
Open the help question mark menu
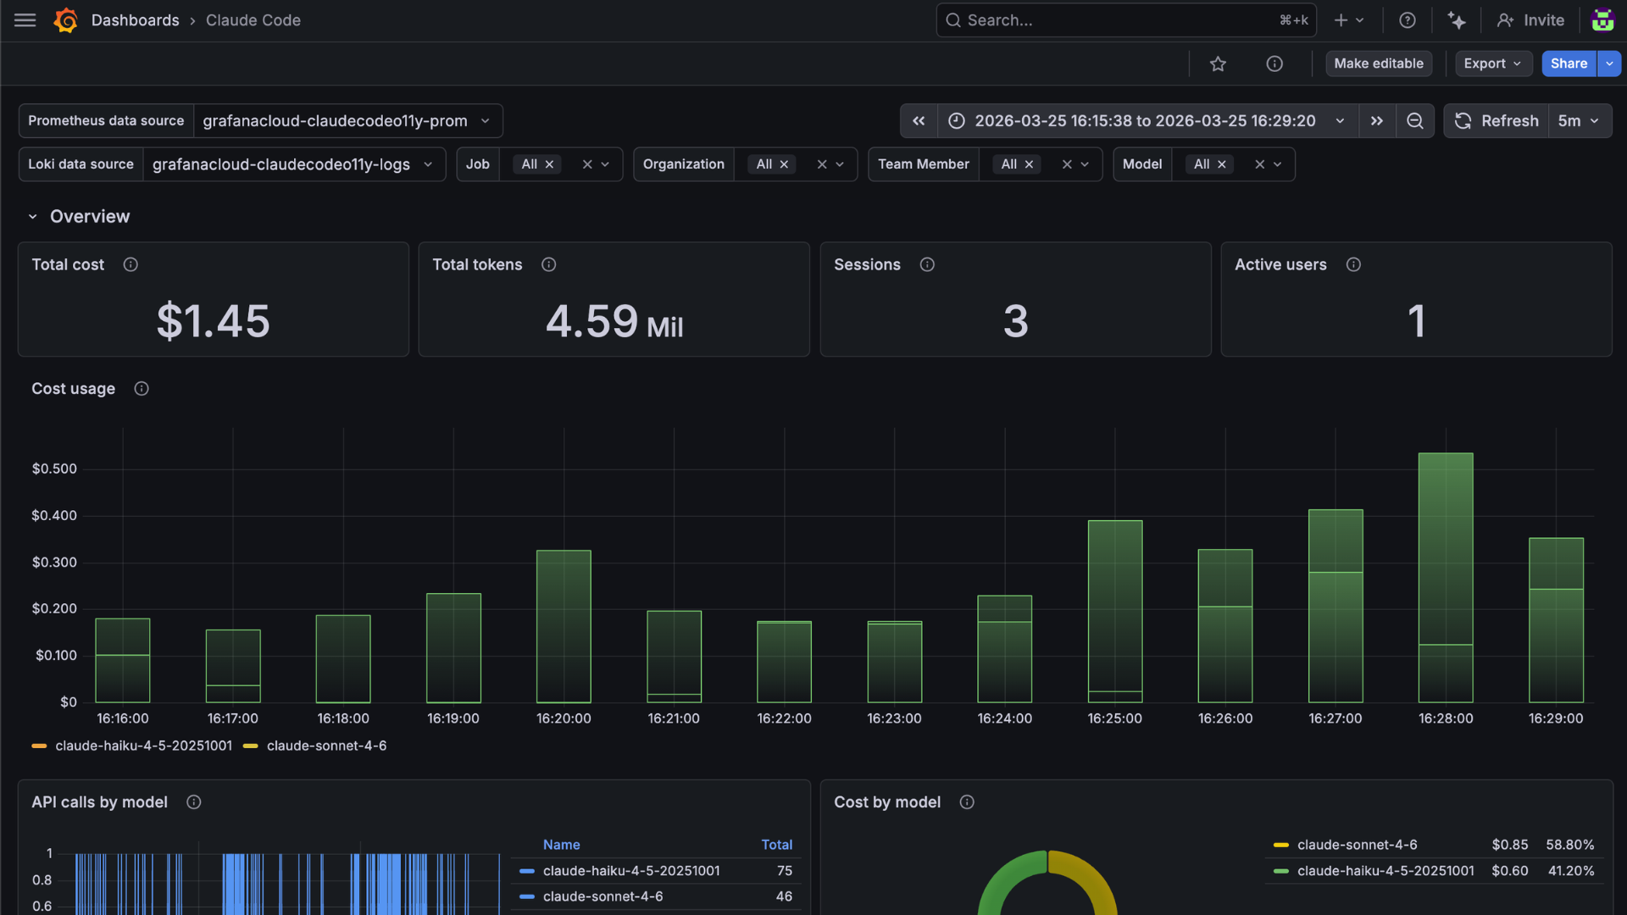click(1407, 20)
